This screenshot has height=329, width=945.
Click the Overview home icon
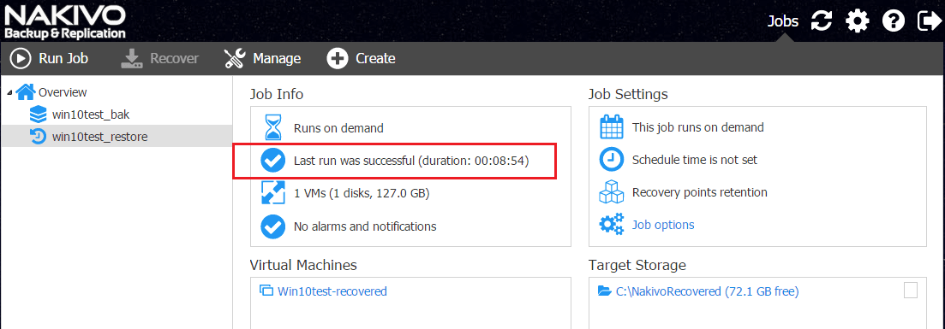[x=26, y=92]
